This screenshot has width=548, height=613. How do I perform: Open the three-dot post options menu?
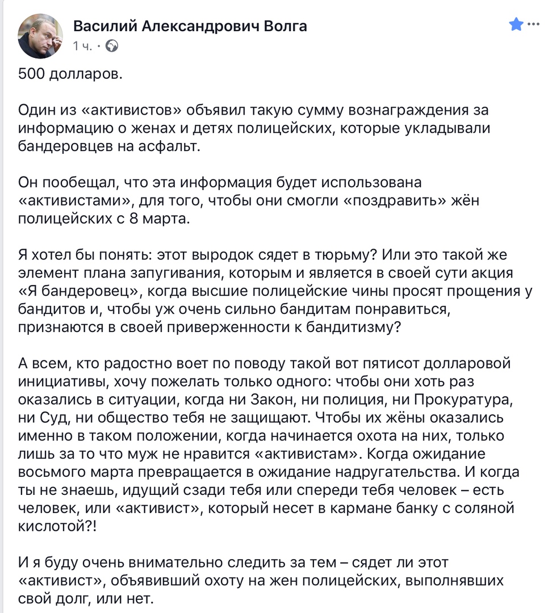[x=533, y=24]
